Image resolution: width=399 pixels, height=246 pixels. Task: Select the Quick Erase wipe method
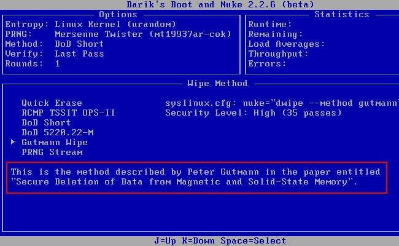tap(52, 103)
